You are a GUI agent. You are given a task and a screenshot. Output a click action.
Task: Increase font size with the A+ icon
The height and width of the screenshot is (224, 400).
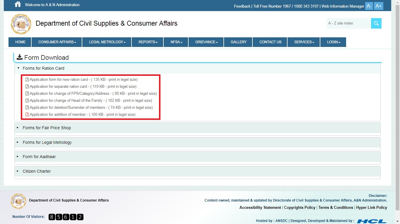378,6
